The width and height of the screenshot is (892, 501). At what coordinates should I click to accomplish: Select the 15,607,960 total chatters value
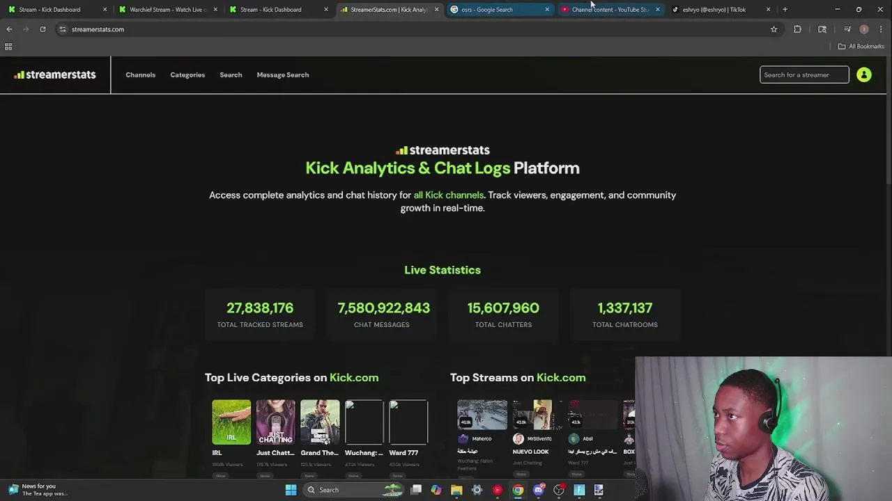pos(503,308)
